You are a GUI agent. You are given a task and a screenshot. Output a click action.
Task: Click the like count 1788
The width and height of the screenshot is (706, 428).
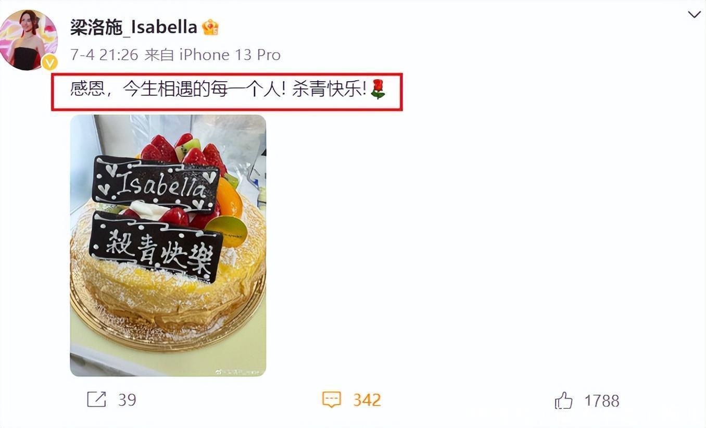pos(602,400)
